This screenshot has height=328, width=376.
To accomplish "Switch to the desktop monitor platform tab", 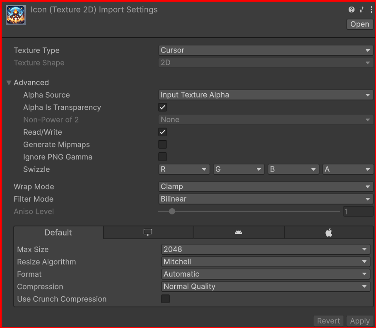I will point(148,233).
